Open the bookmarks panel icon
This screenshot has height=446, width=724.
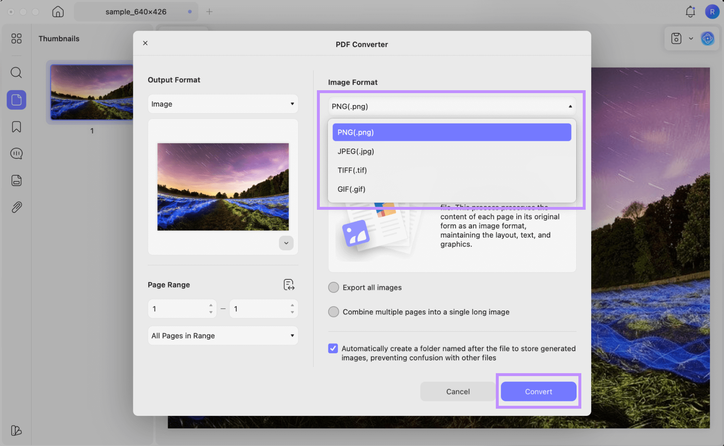tap(16, 127)
